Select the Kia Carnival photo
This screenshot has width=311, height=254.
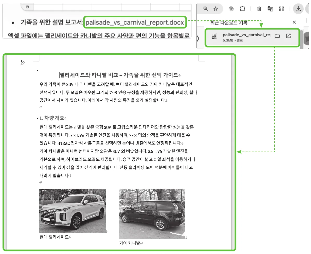pos(152,214)
